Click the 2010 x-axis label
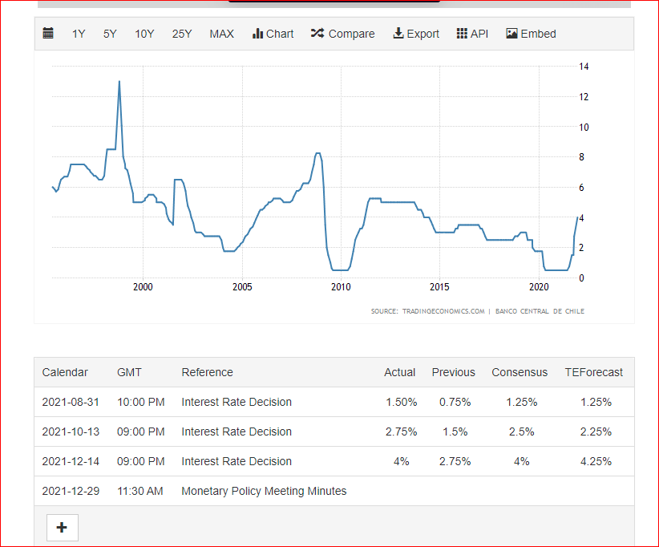This screenshot has width=659, height=547. coord(341,287)
